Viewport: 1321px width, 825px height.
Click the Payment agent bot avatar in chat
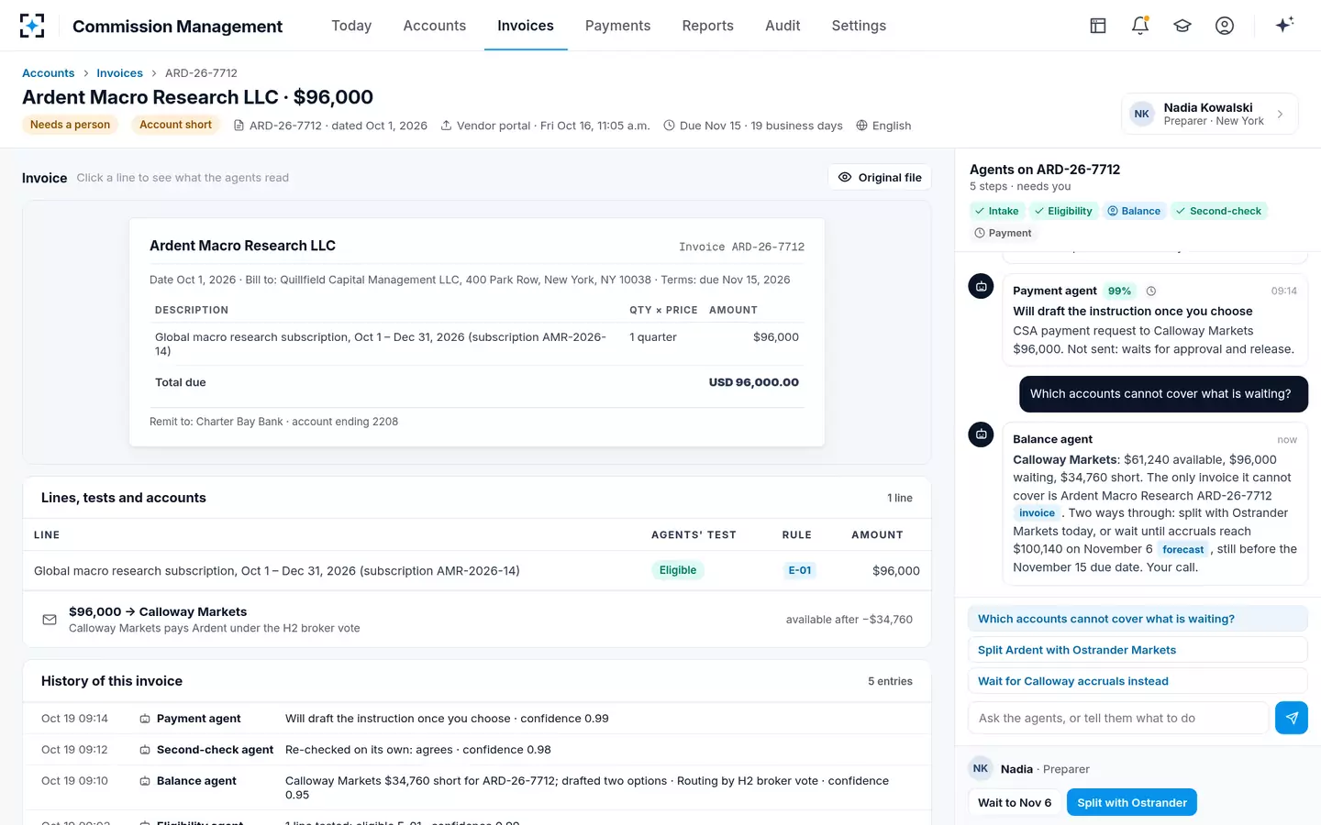click(981, 286)
